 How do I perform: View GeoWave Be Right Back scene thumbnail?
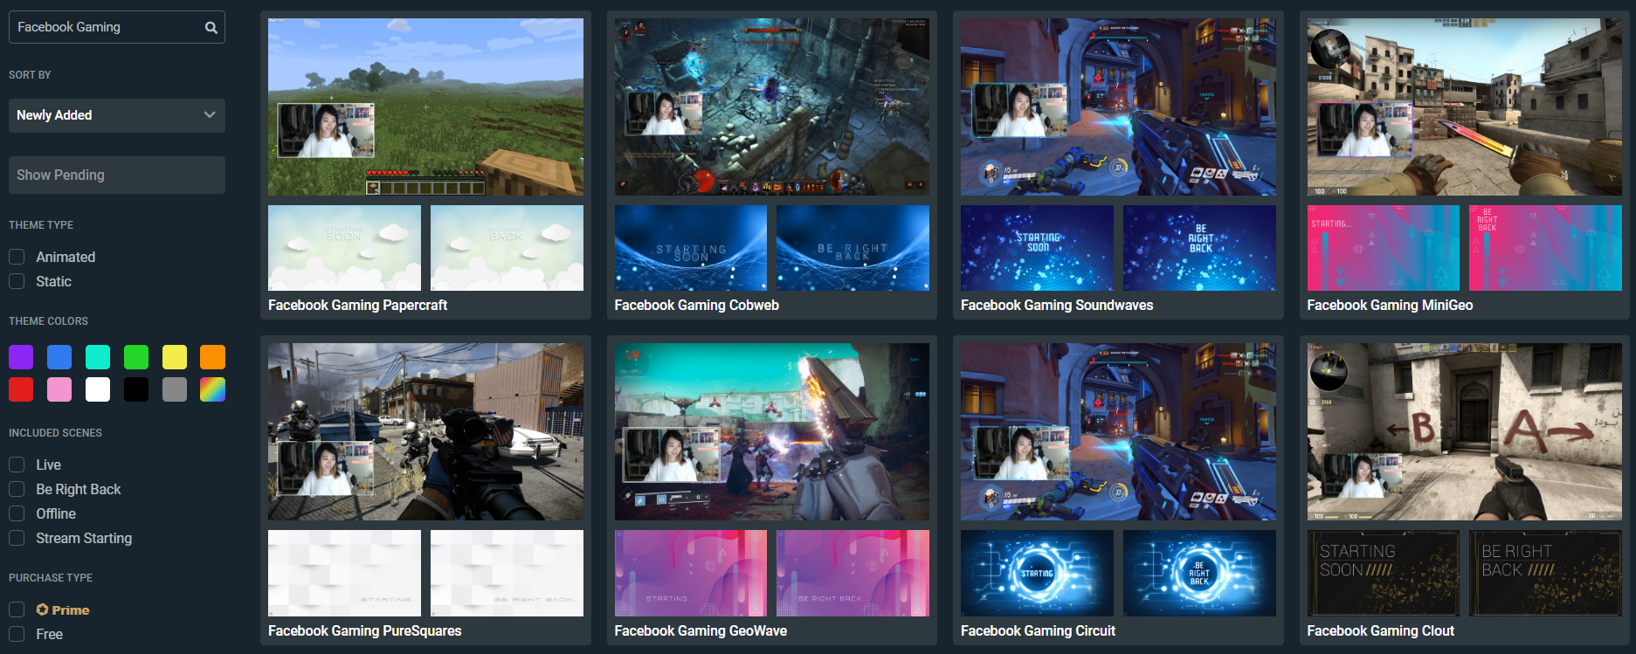[853, 573]
